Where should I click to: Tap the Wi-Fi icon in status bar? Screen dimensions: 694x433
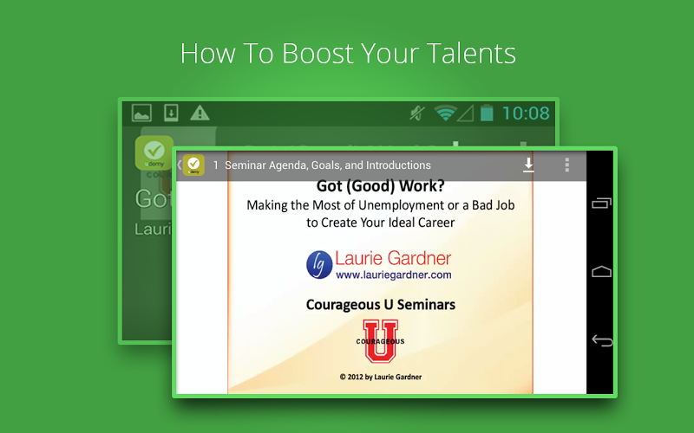point(446,113)
